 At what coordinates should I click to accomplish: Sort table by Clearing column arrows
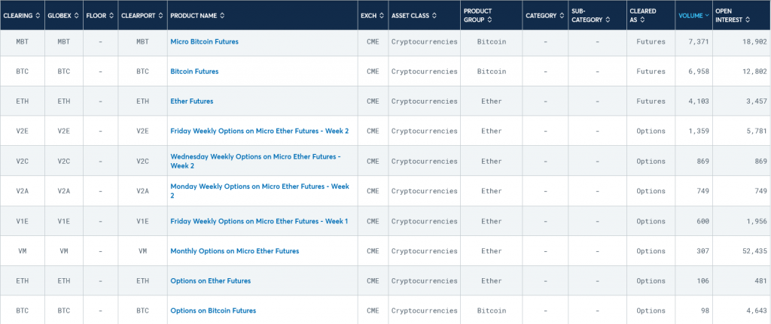click(x=38, y=16)
